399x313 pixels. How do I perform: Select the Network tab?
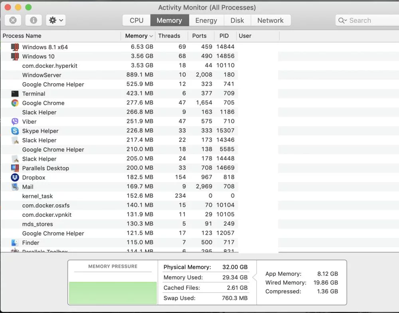click(x=271, y=20)
